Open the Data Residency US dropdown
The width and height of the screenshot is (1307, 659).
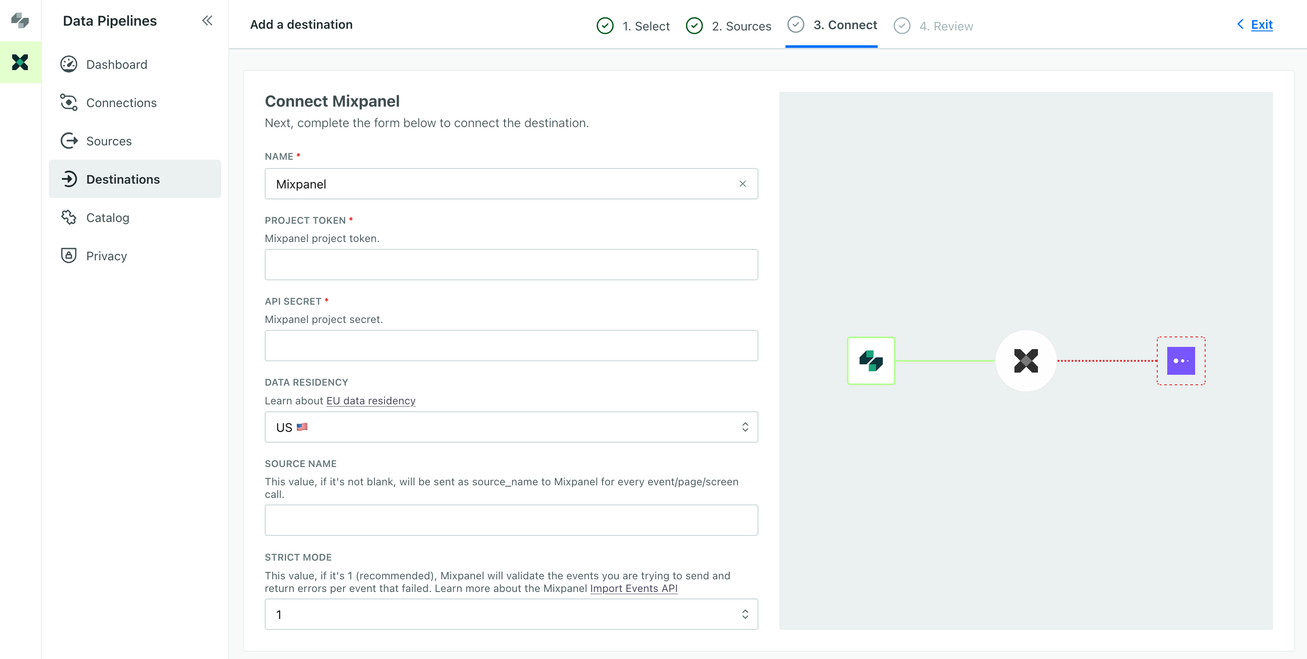[x=511, y=427]
